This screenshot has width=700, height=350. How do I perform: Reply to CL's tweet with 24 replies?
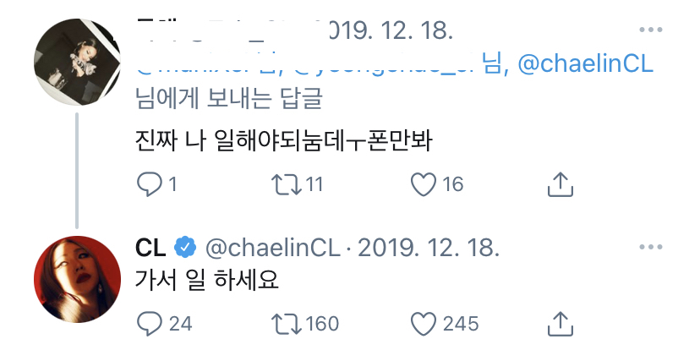[150, 322]
